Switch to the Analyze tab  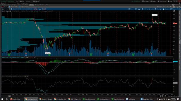click(x=14, y=5)
